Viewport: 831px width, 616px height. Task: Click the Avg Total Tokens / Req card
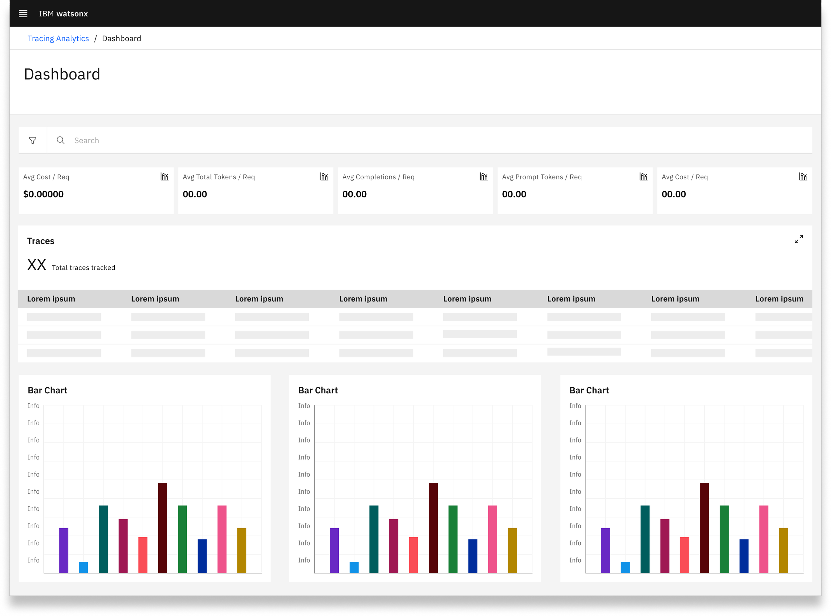[x=256, y=190]
